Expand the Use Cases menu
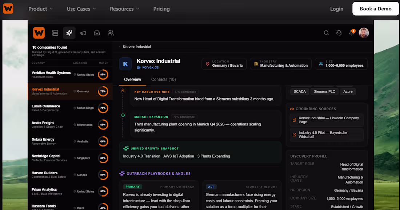The height and width of the screenshot is (210, 400). pyautogui.click(x=81, y=9)
